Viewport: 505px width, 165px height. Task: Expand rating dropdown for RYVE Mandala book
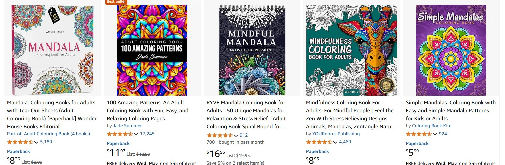236,136
